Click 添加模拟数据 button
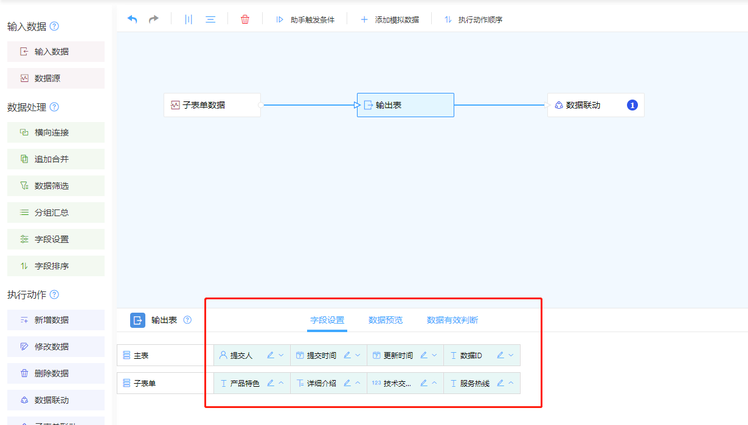748x425 pixels. 390,19
